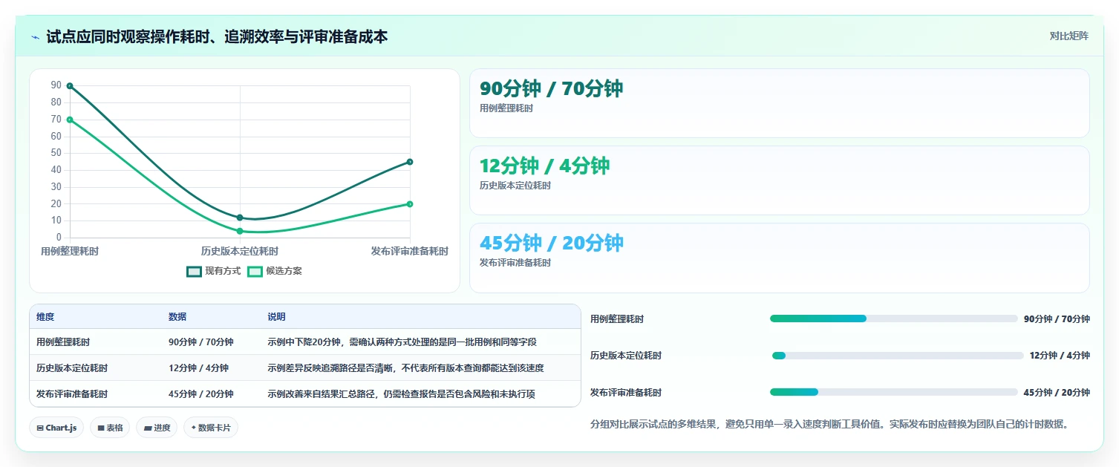The width and height of the screenshot is (1119, 467).
Task: Click 候选方案 data point at 用例整理耗时
Action: point(70,120)
